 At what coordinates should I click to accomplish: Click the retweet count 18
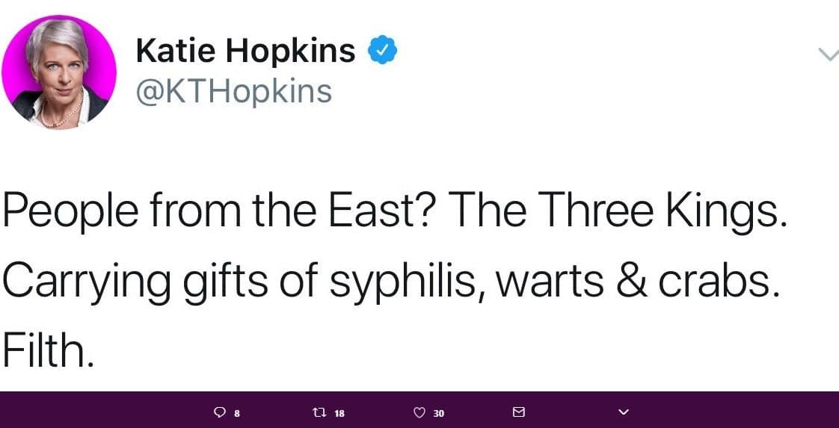tap(339, 413)
